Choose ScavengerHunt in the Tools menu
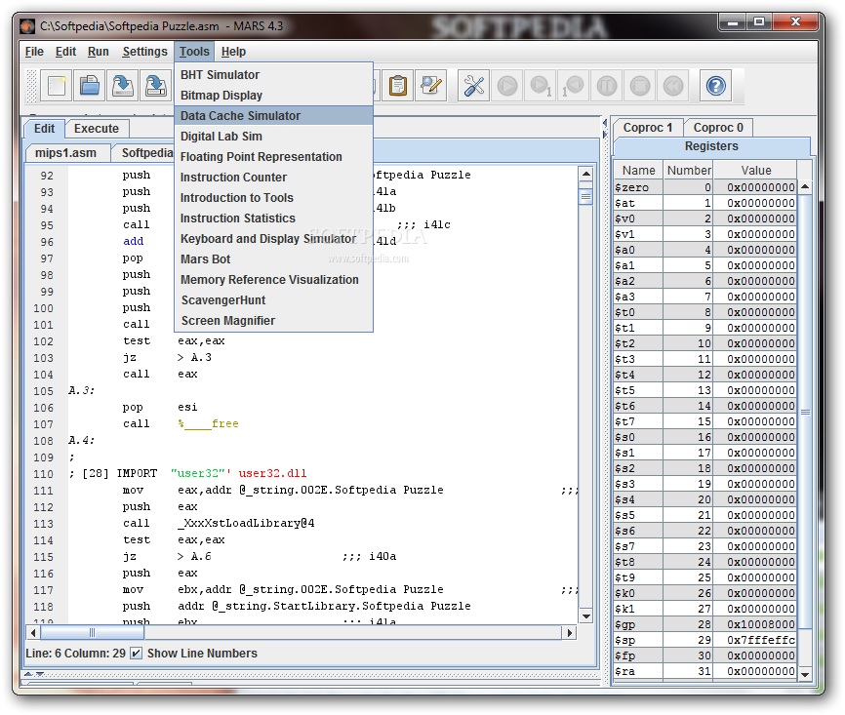Image resolution: width=845 pixels, height=715 pixels. (x=274, y=300)
